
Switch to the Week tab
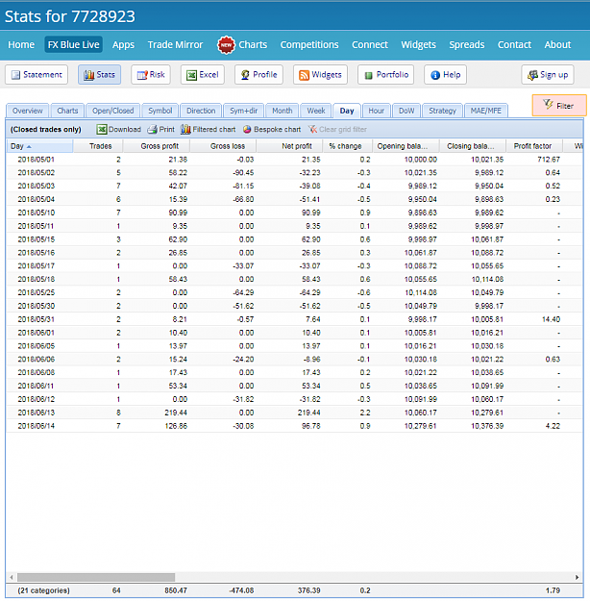tap(316, 111)
